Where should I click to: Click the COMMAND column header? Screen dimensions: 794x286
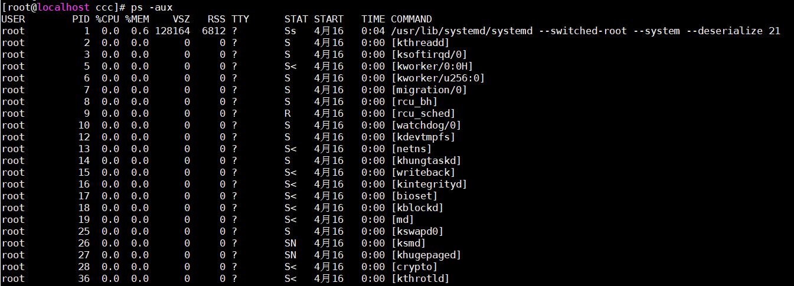pyautogui.click(x=411, y=19)
